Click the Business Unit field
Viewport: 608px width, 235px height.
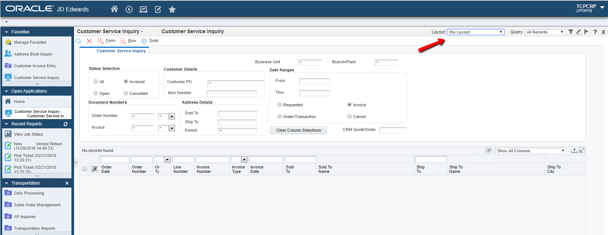310,63
